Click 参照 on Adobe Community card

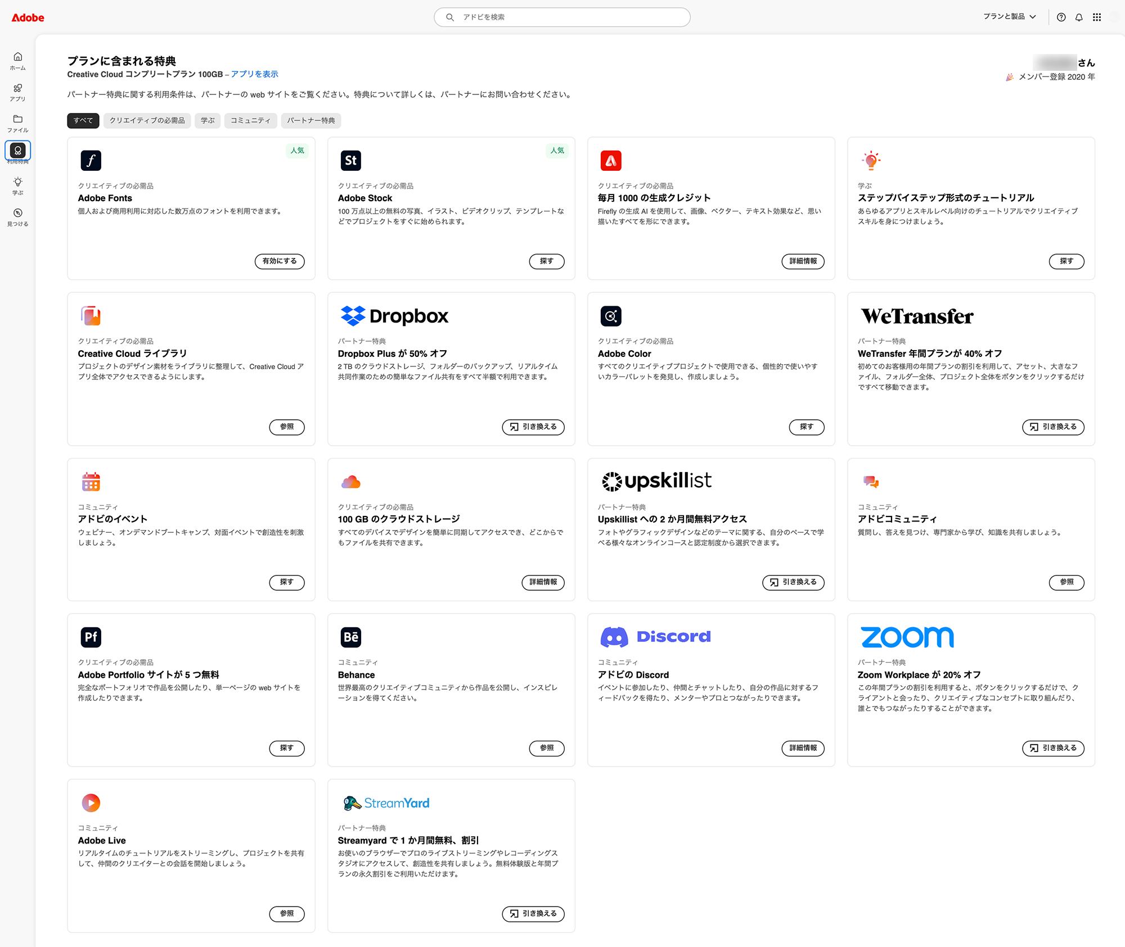1066,582
